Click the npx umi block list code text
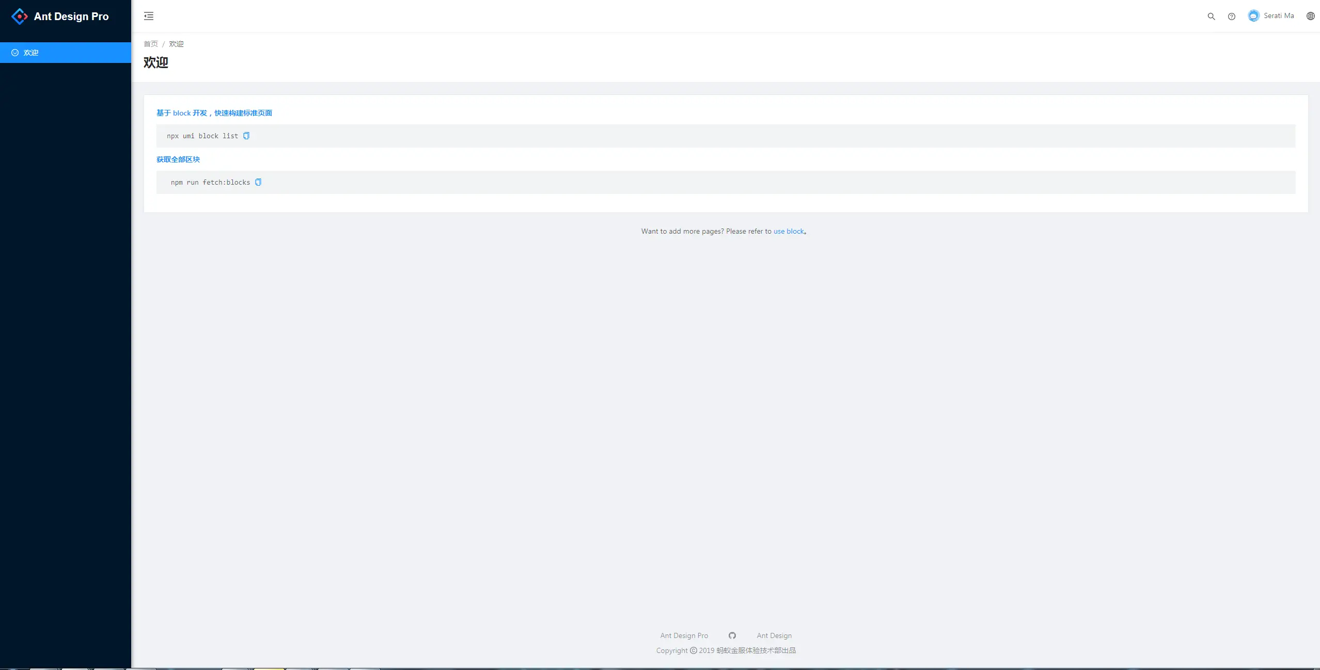Screen dimensions: 1320x670 202,136
